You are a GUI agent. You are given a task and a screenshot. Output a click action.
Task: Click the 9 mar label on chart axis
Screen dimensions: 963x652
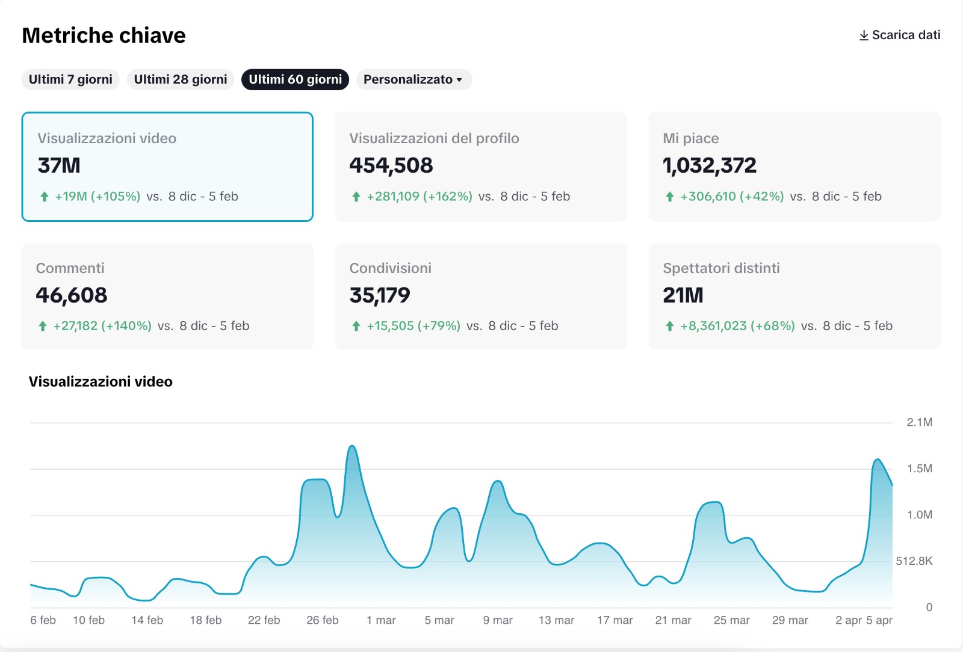[498, 620]
